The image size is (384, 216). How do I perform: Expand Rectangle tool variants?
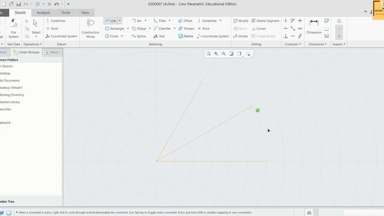[128, 28]
